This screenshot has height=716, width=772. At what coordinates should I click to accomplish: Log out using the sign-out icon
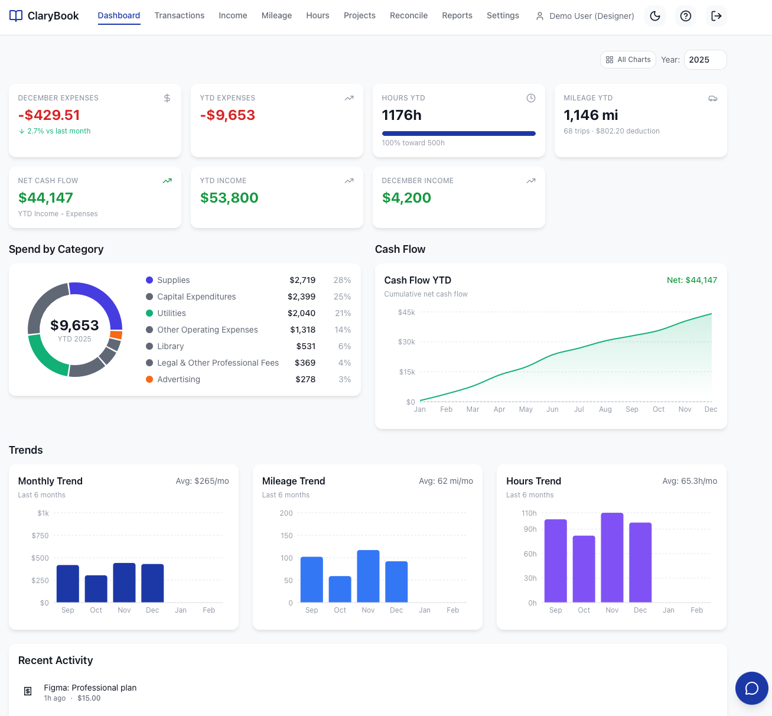[716, 16]
